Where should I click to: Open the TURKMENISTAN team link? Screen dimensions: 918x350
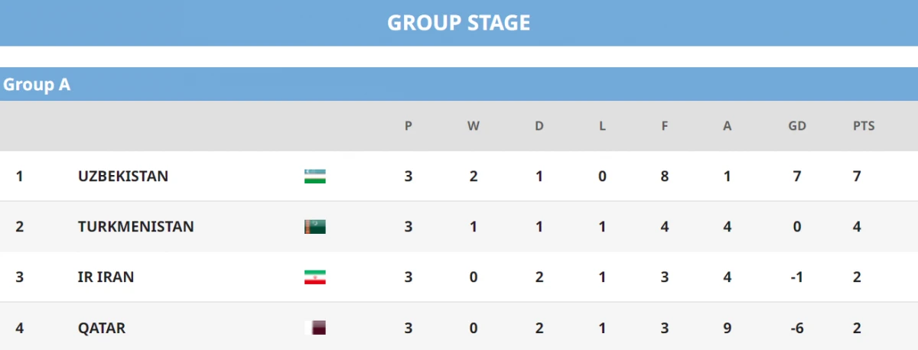point(135,227)
